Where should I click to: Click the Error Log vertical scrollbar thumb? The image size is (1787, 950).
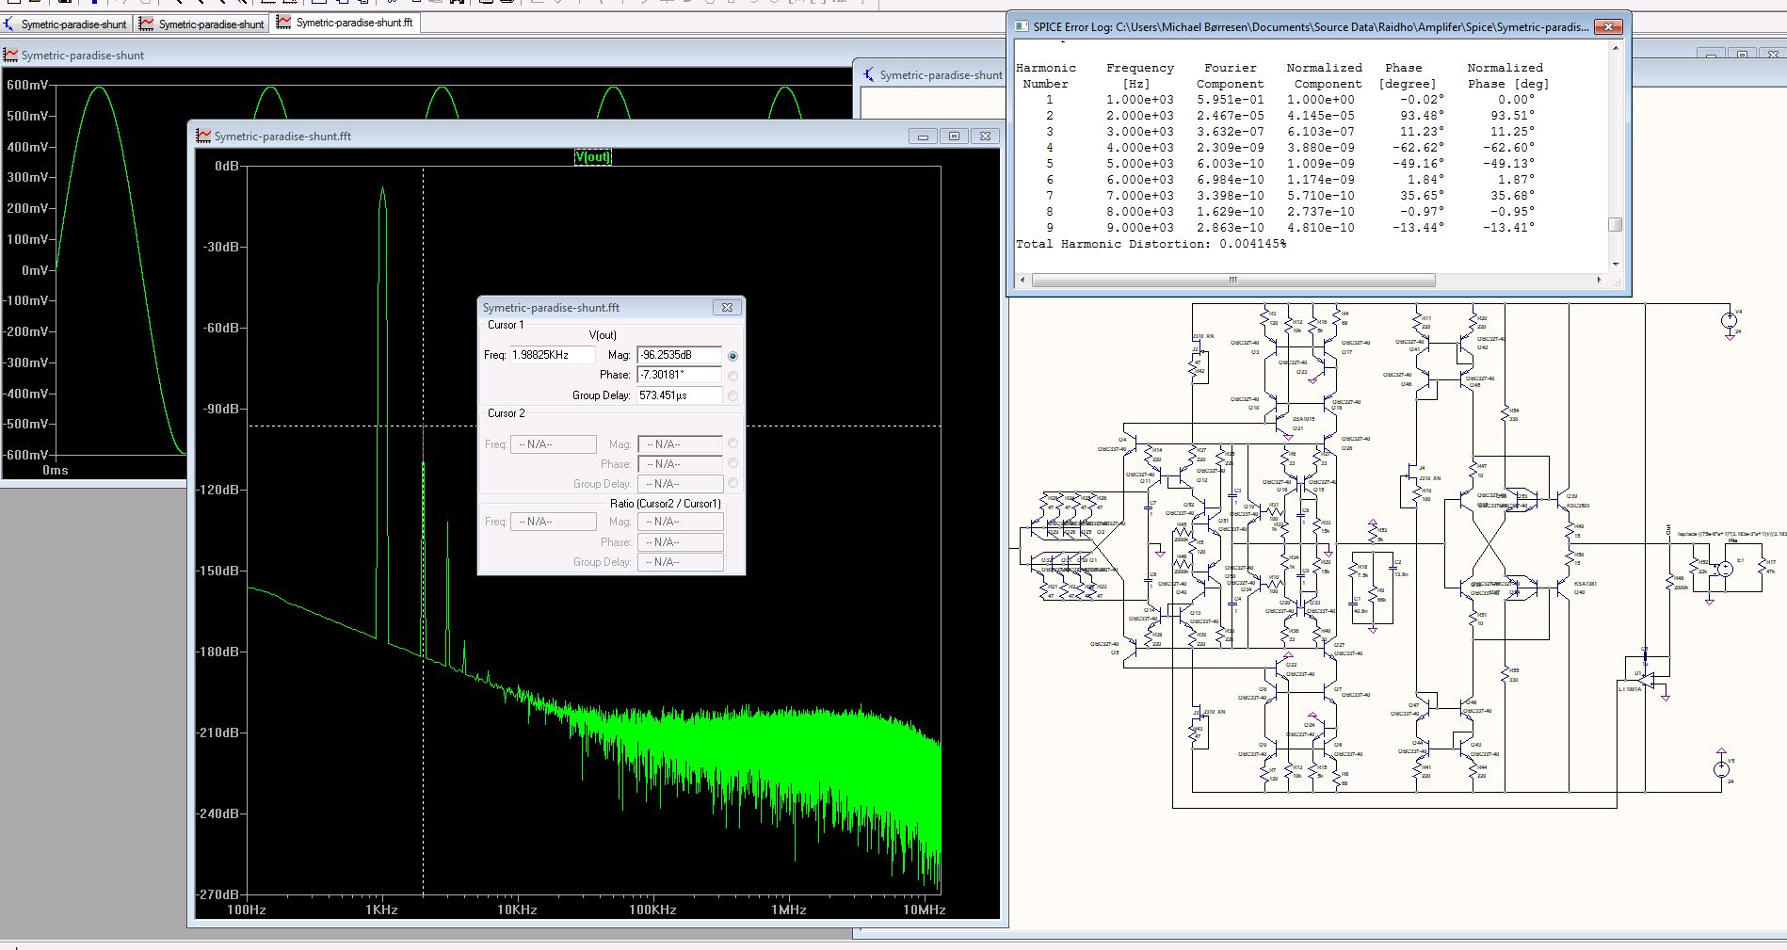pyautogui.click(x=1616, y=224)
